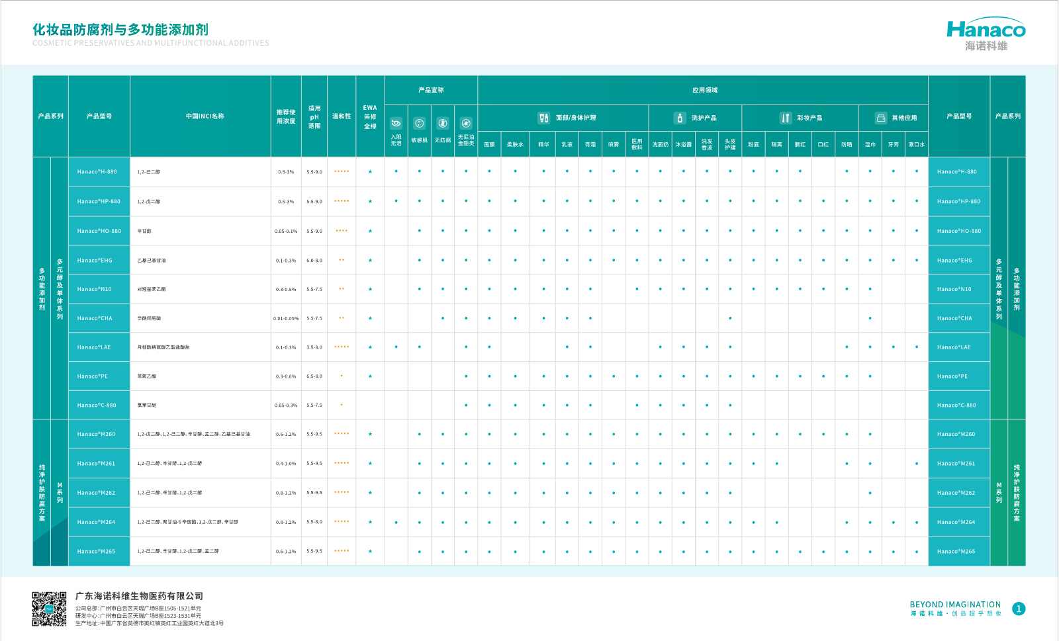
Task: Click the INCI name 苯氧乙醇
Action: (x=147, y=376)
